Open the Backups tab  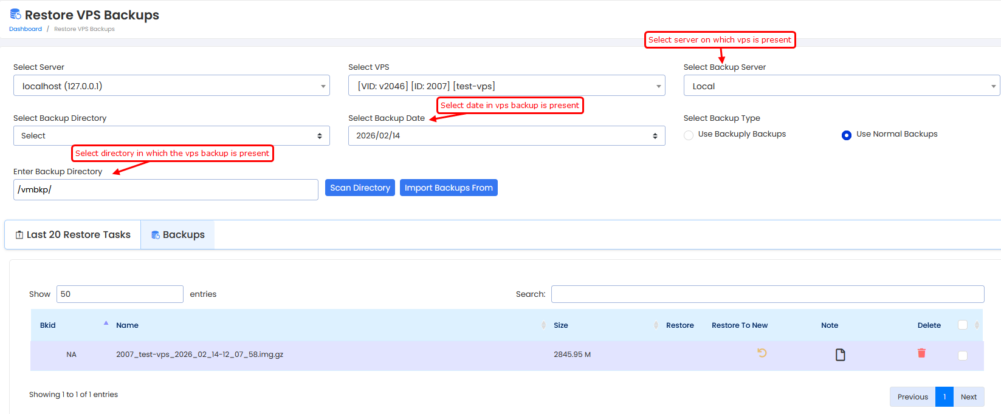(x=177, y=235)
